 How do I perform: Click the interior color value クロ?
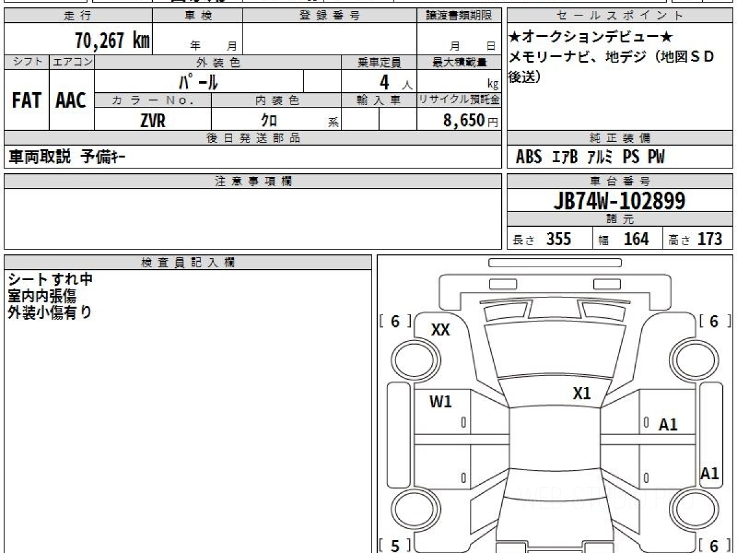270,120
